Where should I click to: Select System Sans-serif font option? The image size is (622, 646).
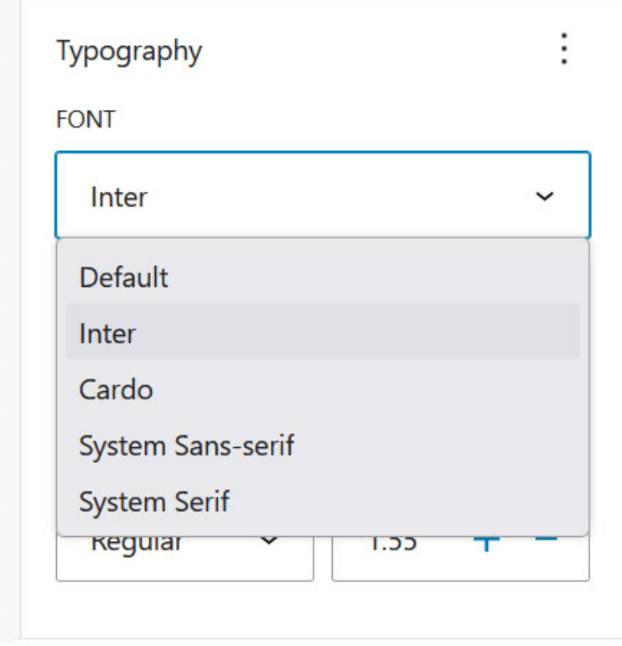[x=323, y=445]
